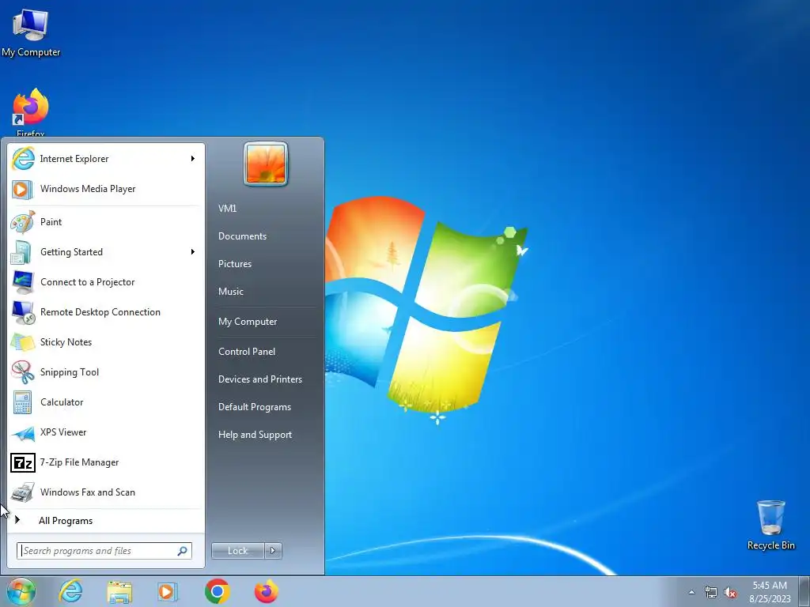Select Firefox desktop shortcut
Image resolution: width=810 pixels, height=607 pixels.
pos(31,112)
